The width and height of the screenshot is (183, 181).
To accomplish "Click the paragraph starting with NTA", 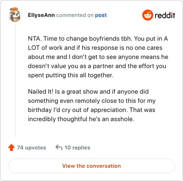I will [x=98, y=57].
